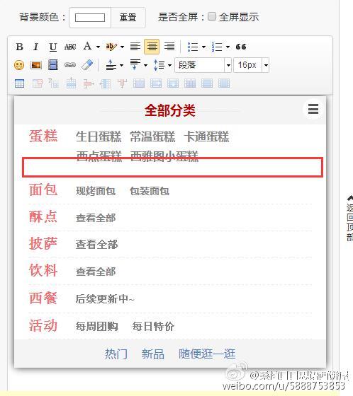Pick a background color swatch

coord(90,18)
